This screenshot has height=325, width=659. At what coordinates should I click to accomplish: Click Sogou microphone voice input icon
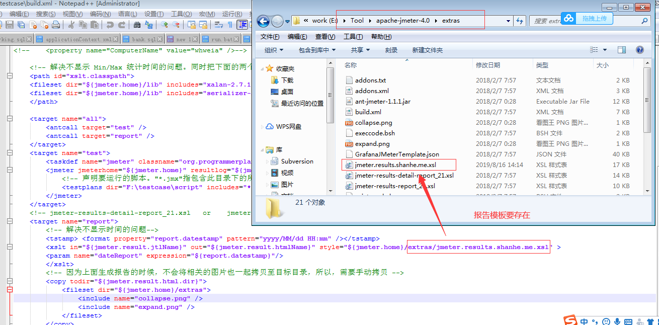tap(617, 321)
